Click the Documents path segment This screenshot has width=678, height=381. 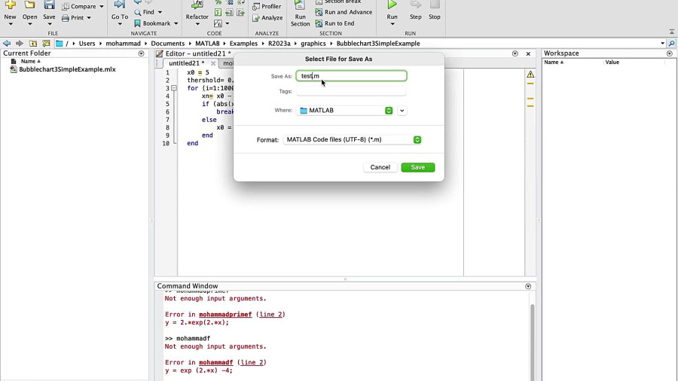(168, 43)
